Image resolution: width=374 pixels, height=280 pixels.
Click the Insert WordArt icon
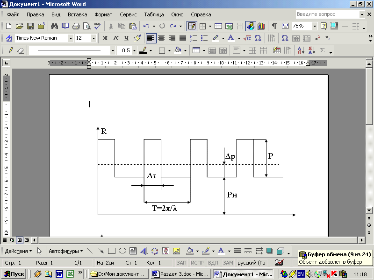[x=144, y=251]
